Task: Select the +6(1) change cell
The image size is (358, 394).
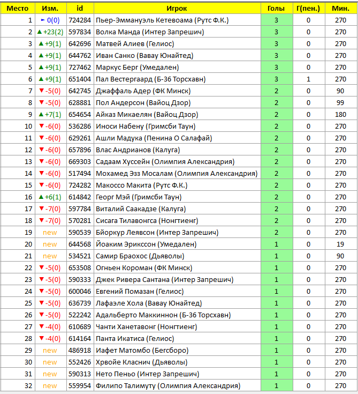Action: (51, 197)
